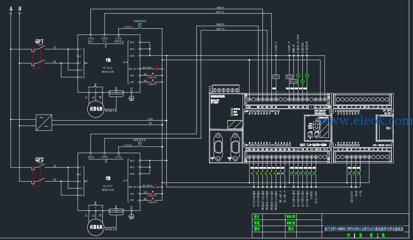Select the drawing title text in the title block
This screenshot has width=413, height=240.
pos(364,229)
